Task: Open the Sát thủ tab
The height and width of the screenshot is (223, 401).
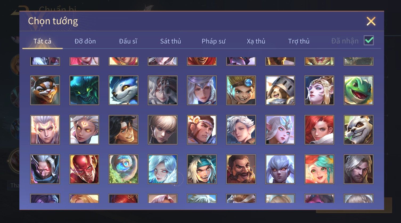Action: click(x=171, y=41)
